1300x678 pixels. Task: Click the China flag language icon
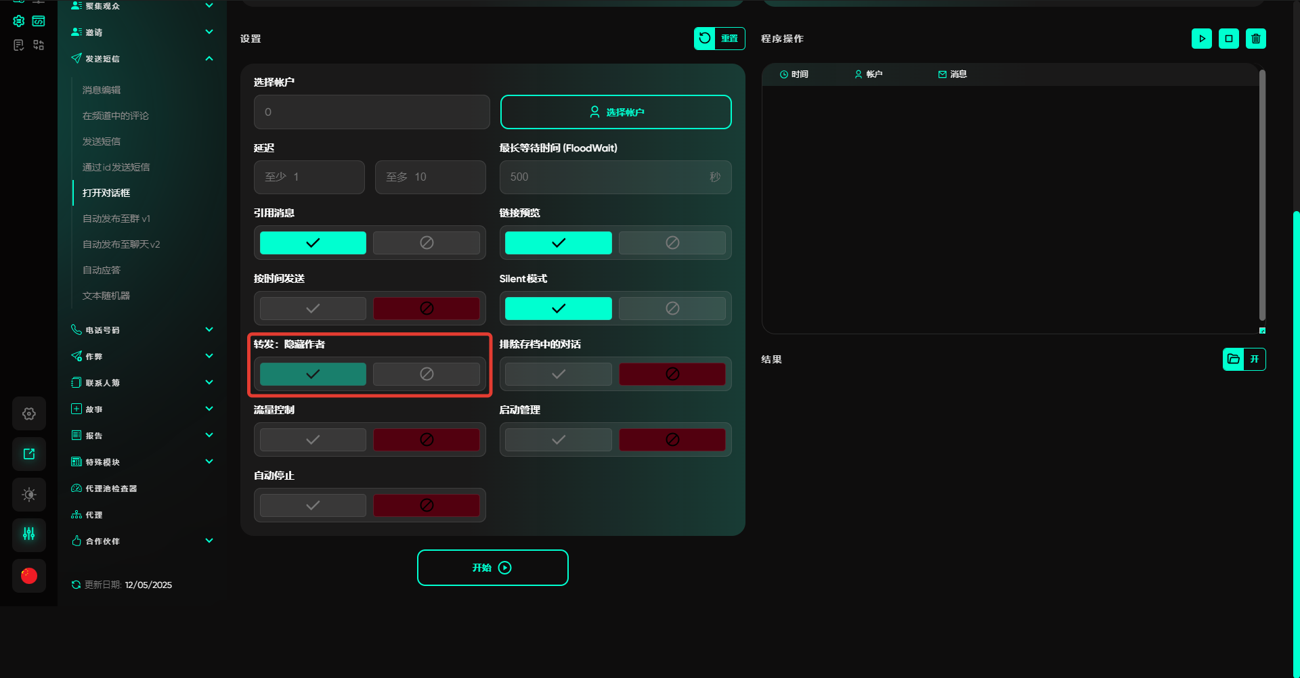(x=29, y=576)
